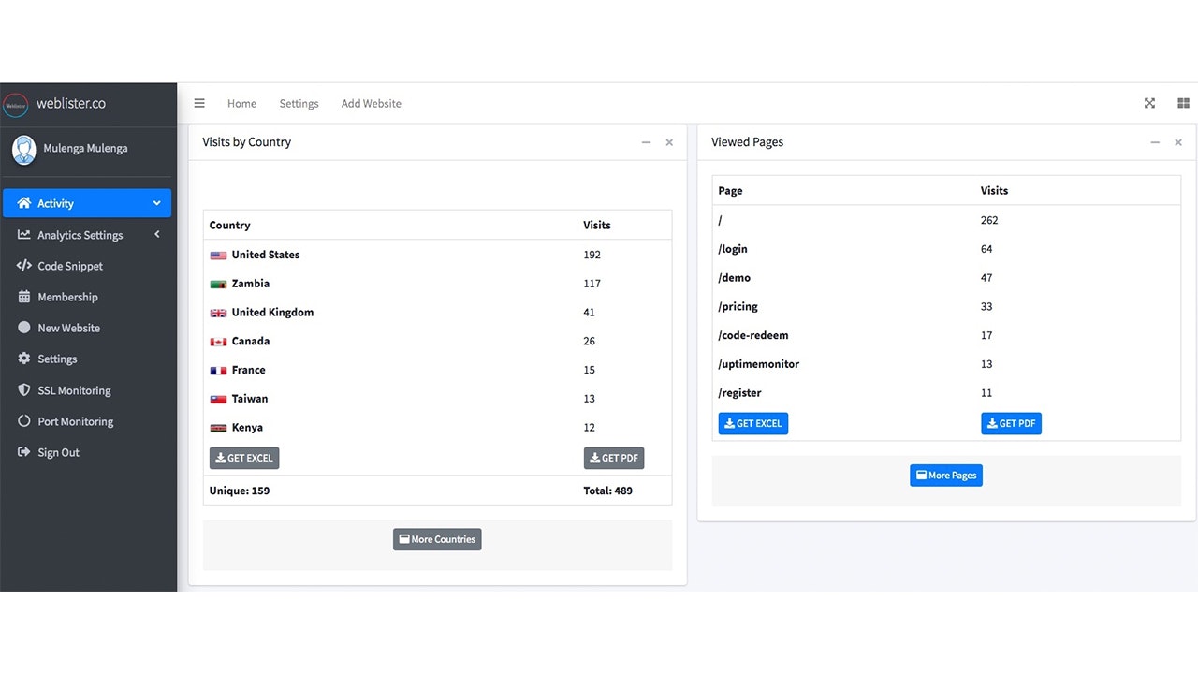Click the /demo page row
The height and width of the screenshot is (674, 1198).
coord(946,278)
